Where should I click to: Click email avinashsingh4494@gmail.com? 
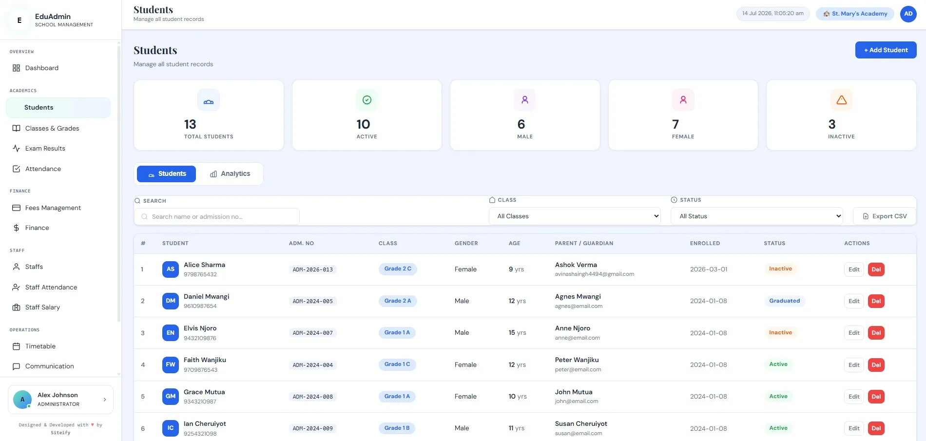pos(595,274)
